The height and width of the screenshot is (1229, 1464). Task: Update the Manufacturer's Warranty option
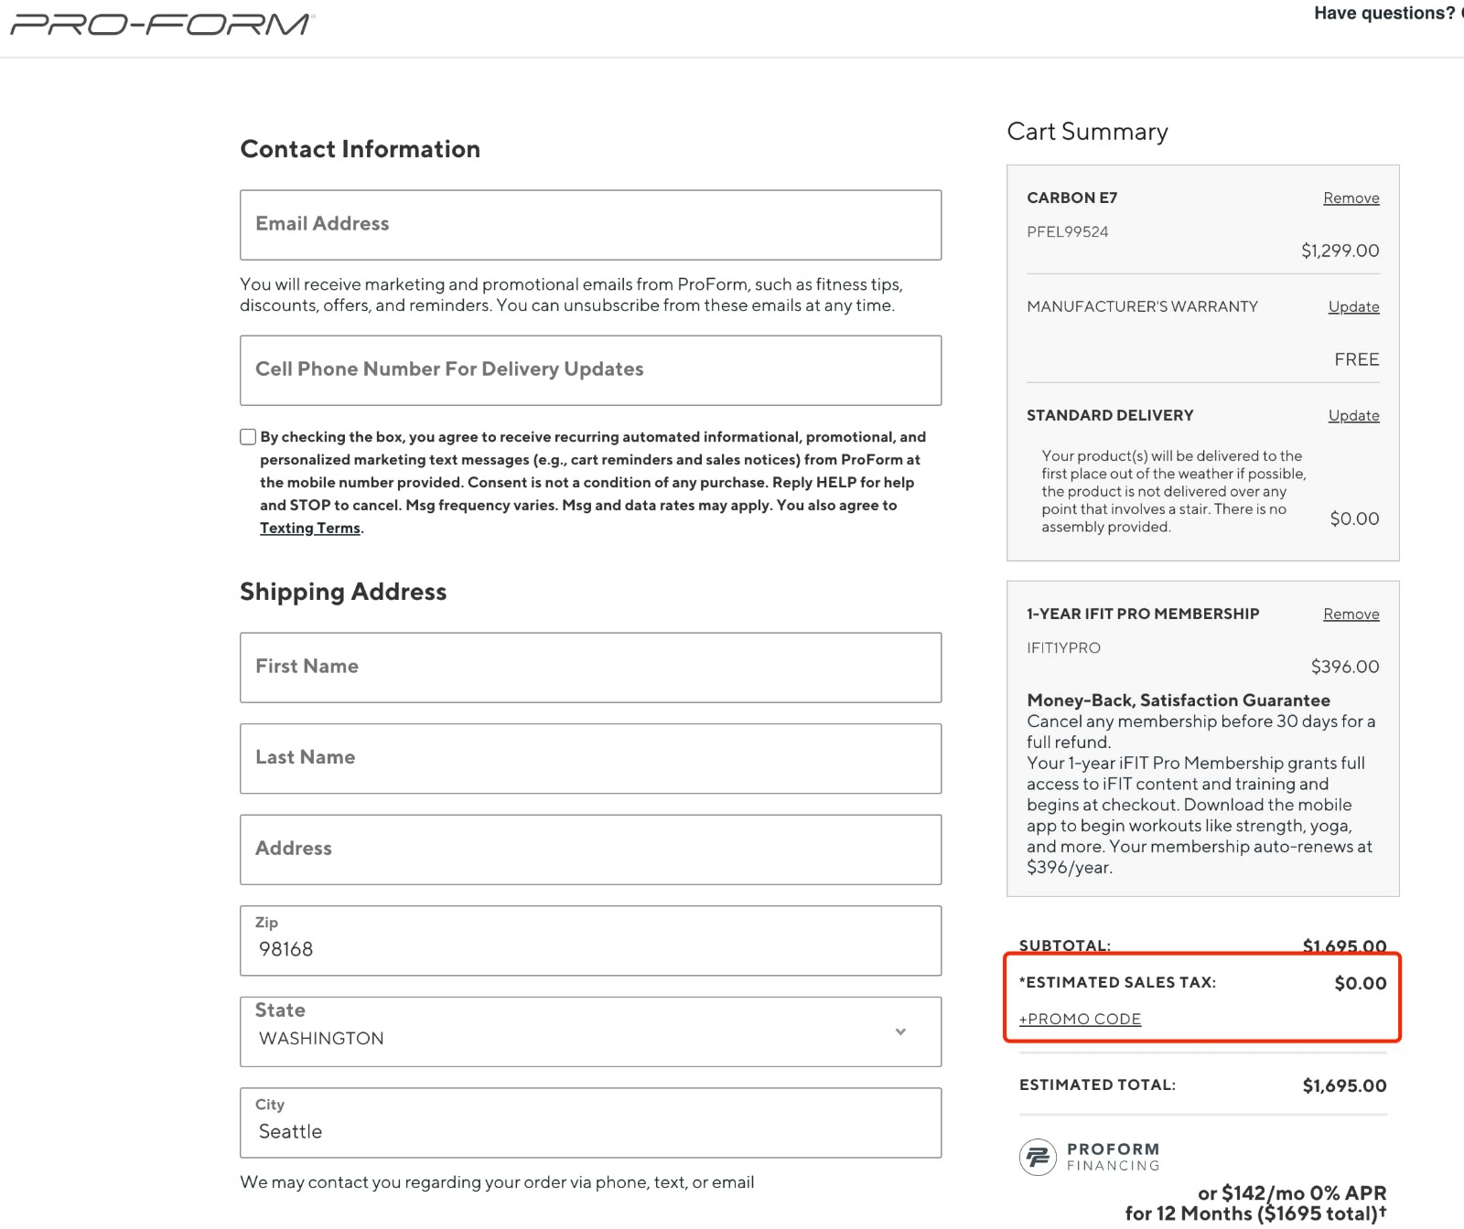pyautogui.click(x=1353, y=306)
